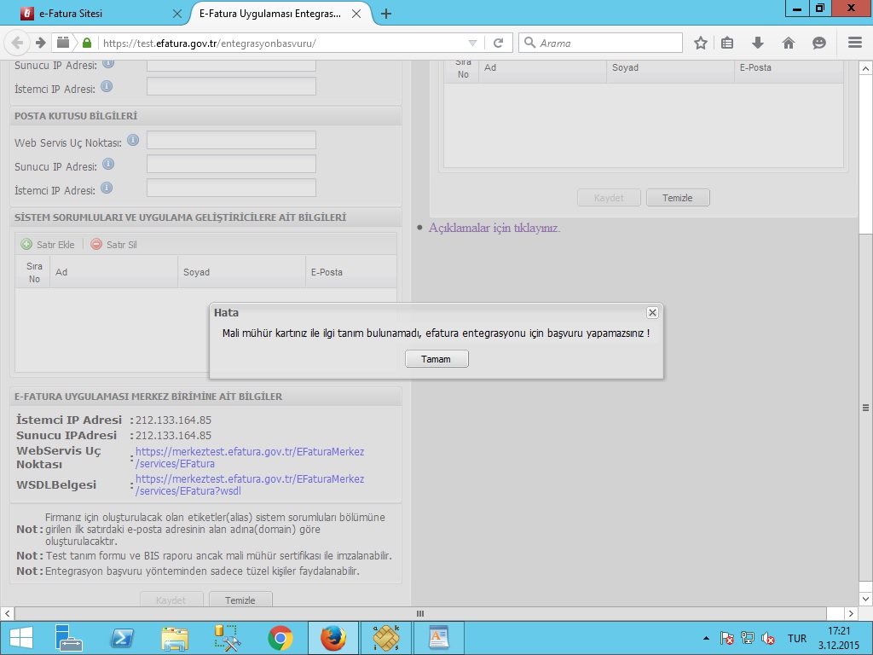Click the horizontal scrollbar thumb
This screenshot has width=873, height=655.
pos(419,613)
